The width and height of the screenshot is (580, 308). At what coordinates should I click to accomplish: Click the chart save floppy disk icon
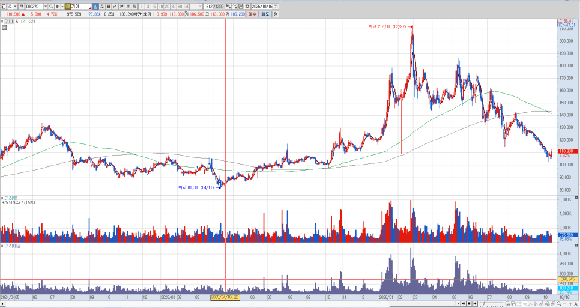[x=241, y=6]
